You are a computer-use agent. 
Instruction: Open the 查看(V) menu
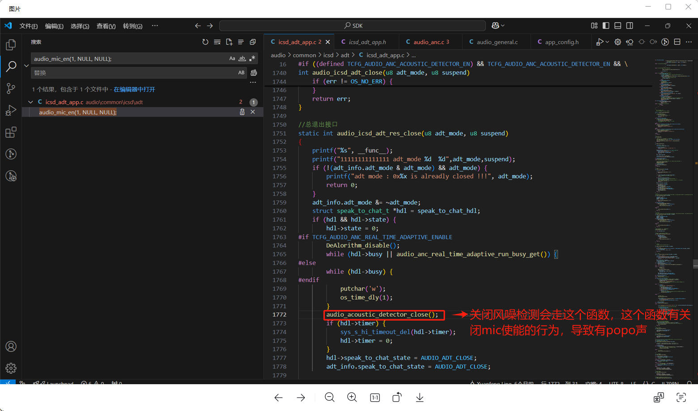click(x=106, y=26)
